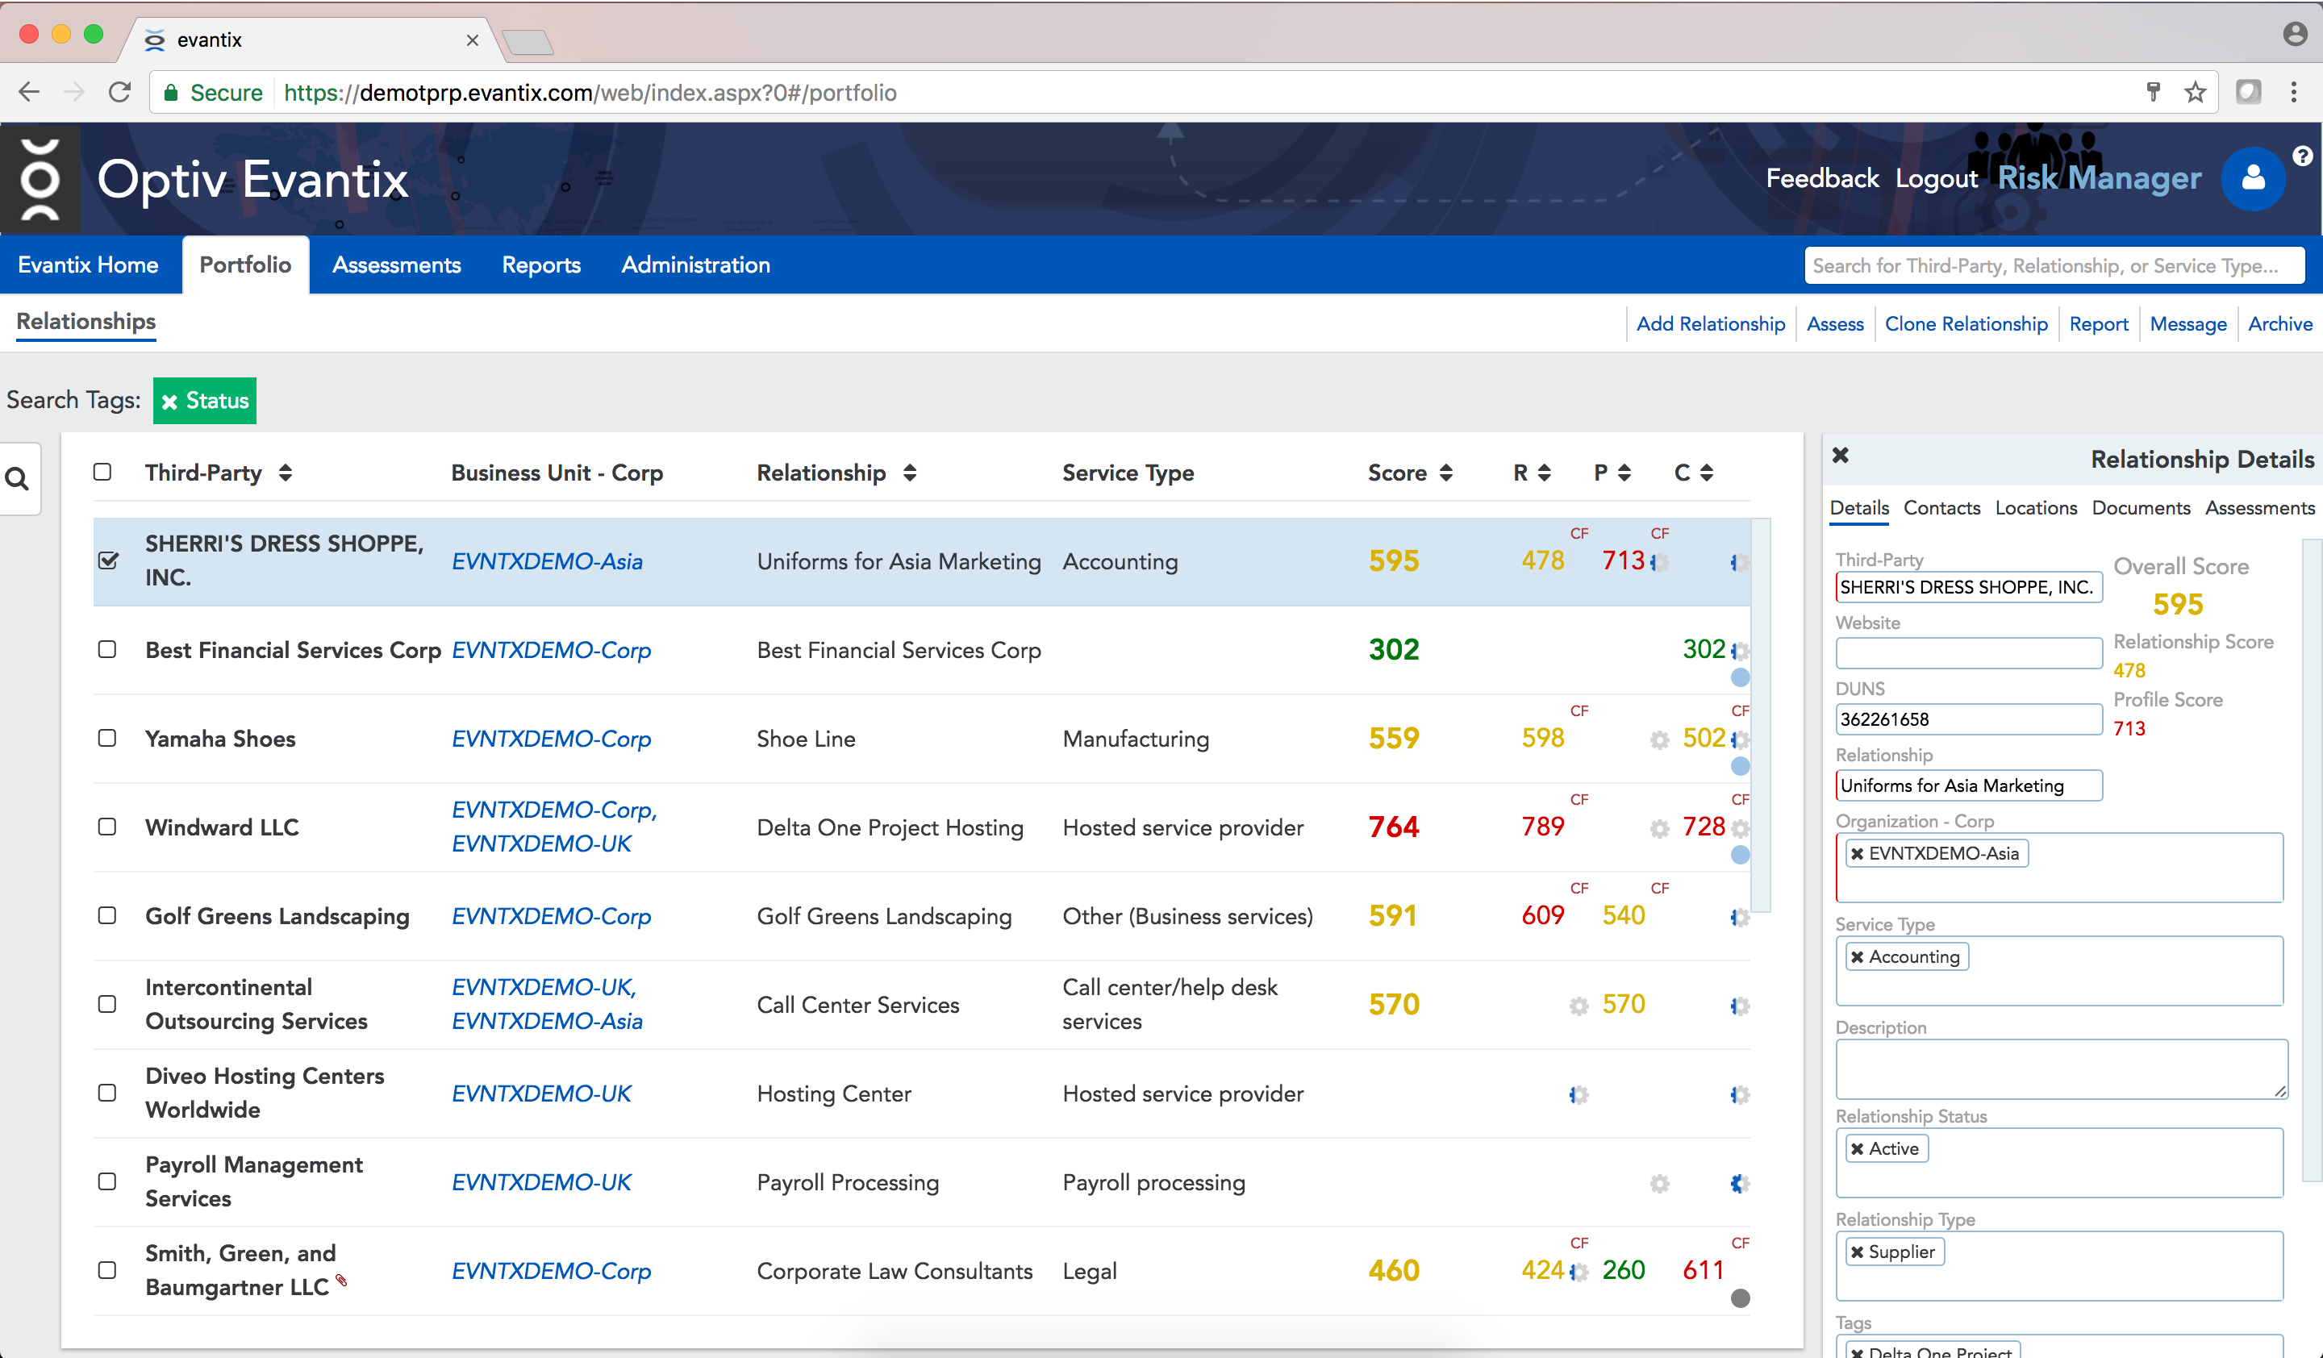
Task: Open the Relationship Status selection box
Action: click(2058, 1163)
